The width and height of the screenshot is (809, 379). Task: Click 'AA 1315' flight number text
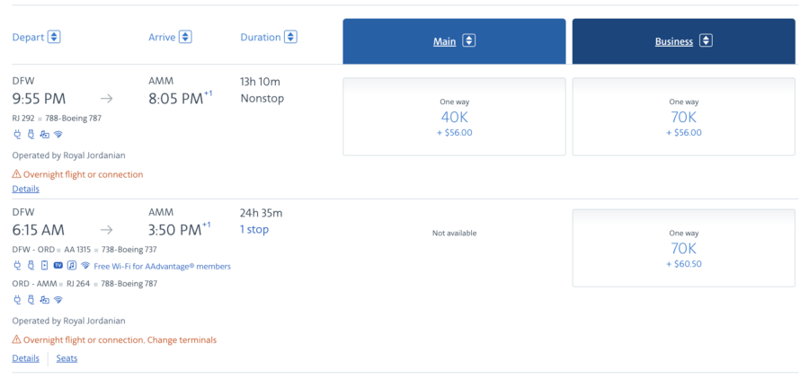point(77,250)
